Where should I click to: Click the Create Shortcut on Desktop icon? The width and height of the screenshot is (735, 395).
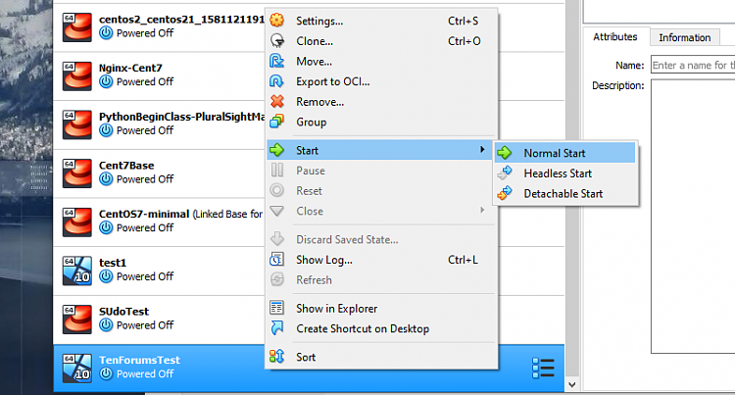pos(277,328)
